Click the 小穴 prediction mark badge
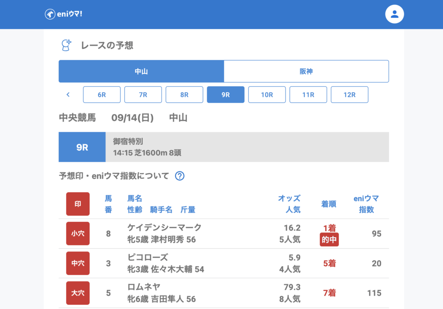Viewport: 443px width, 309px height. coord(78,234)
